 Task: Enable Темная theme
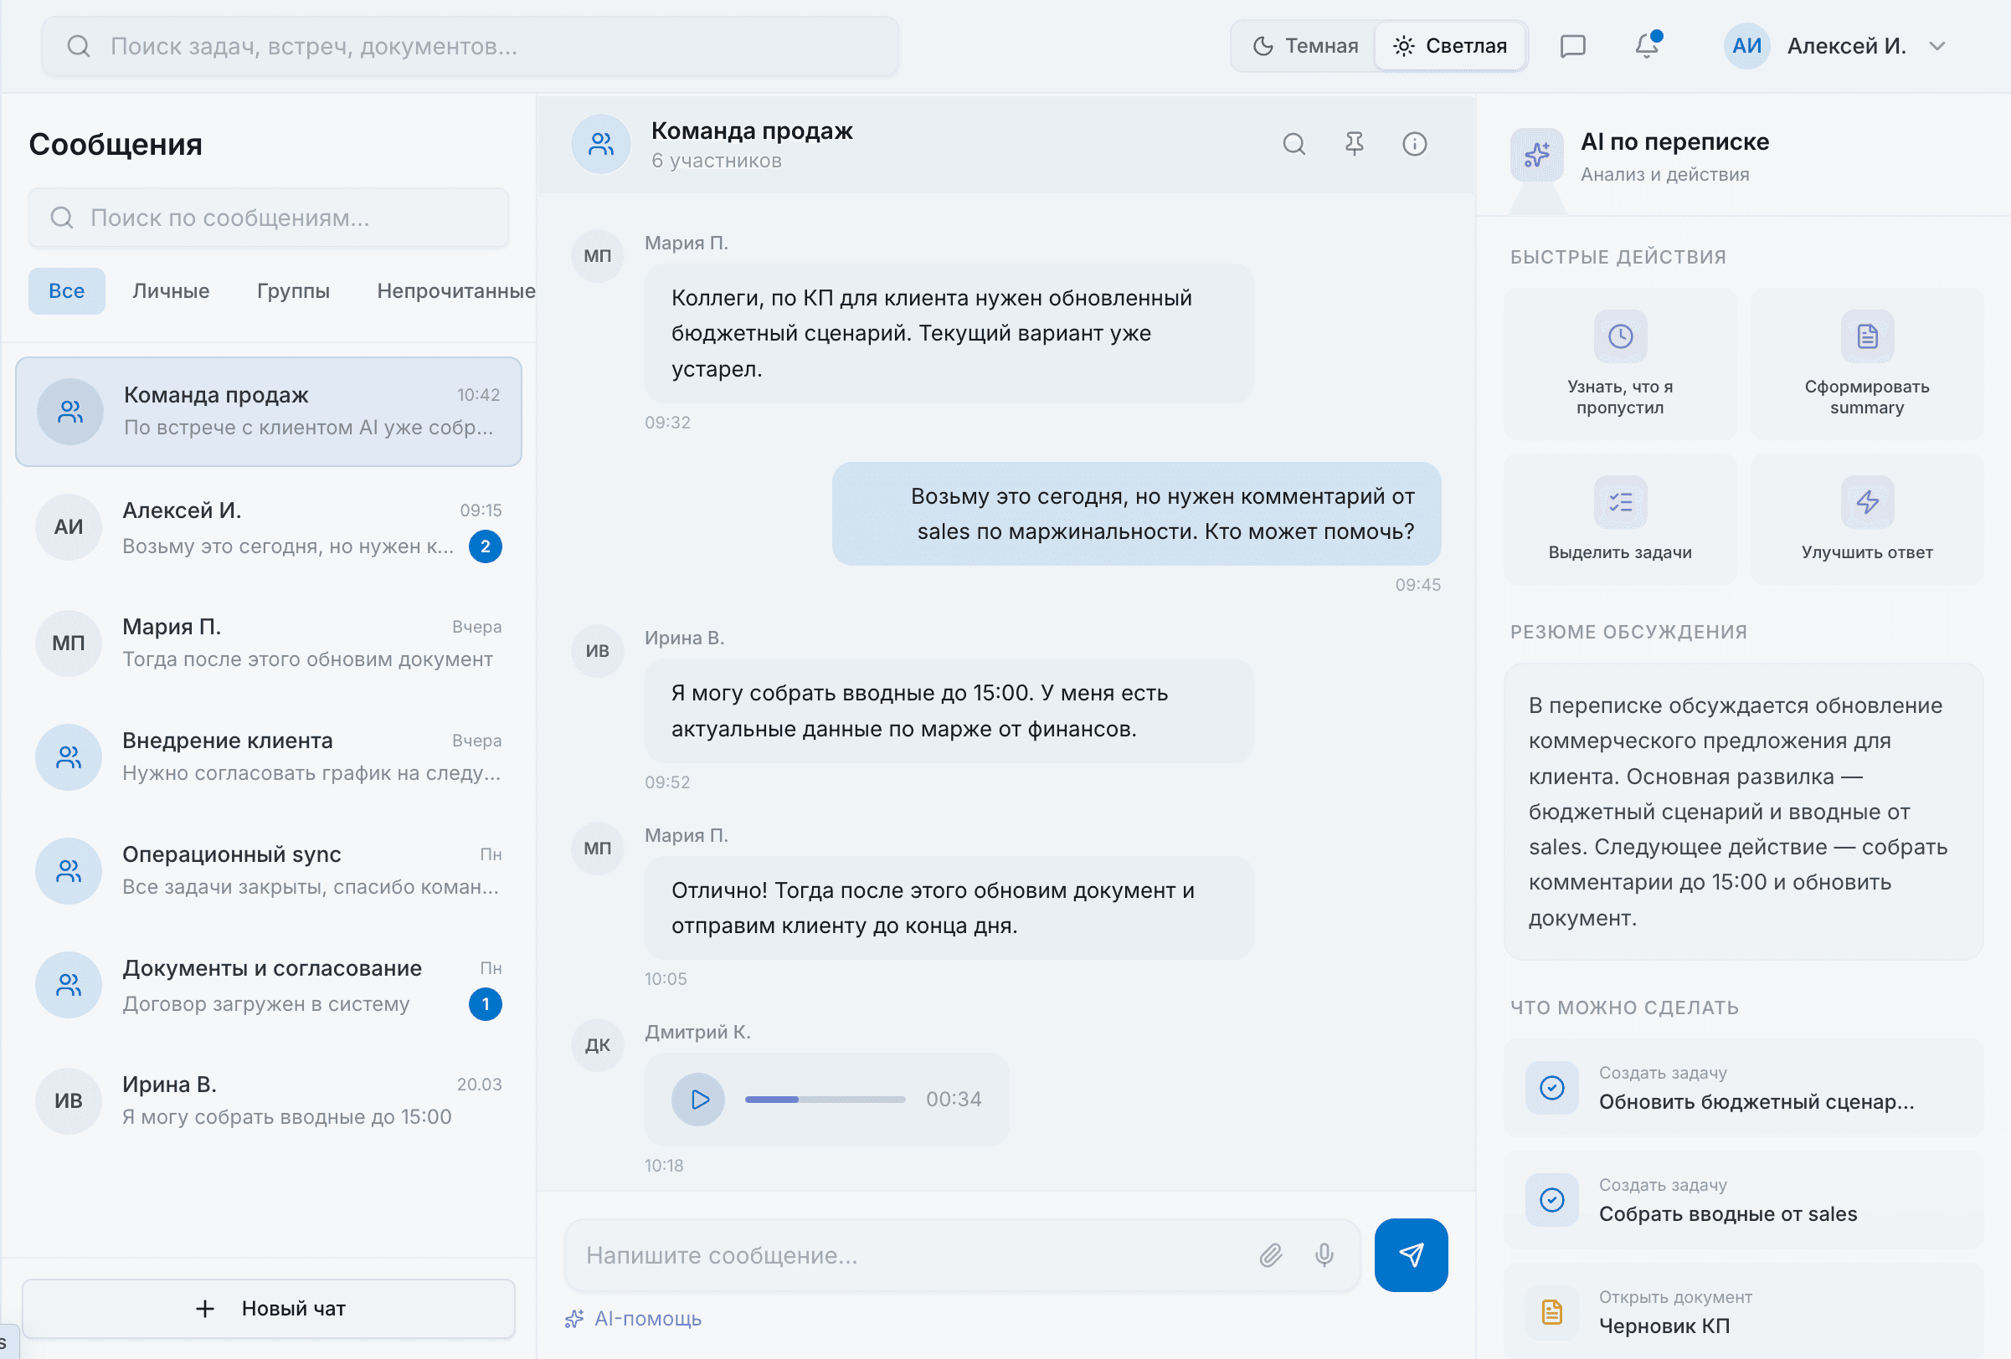pyautogui.click(x=1304, y=45)
